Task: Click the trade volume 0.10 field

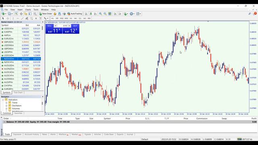Action: pyautogui.click(x=62, y=26)
